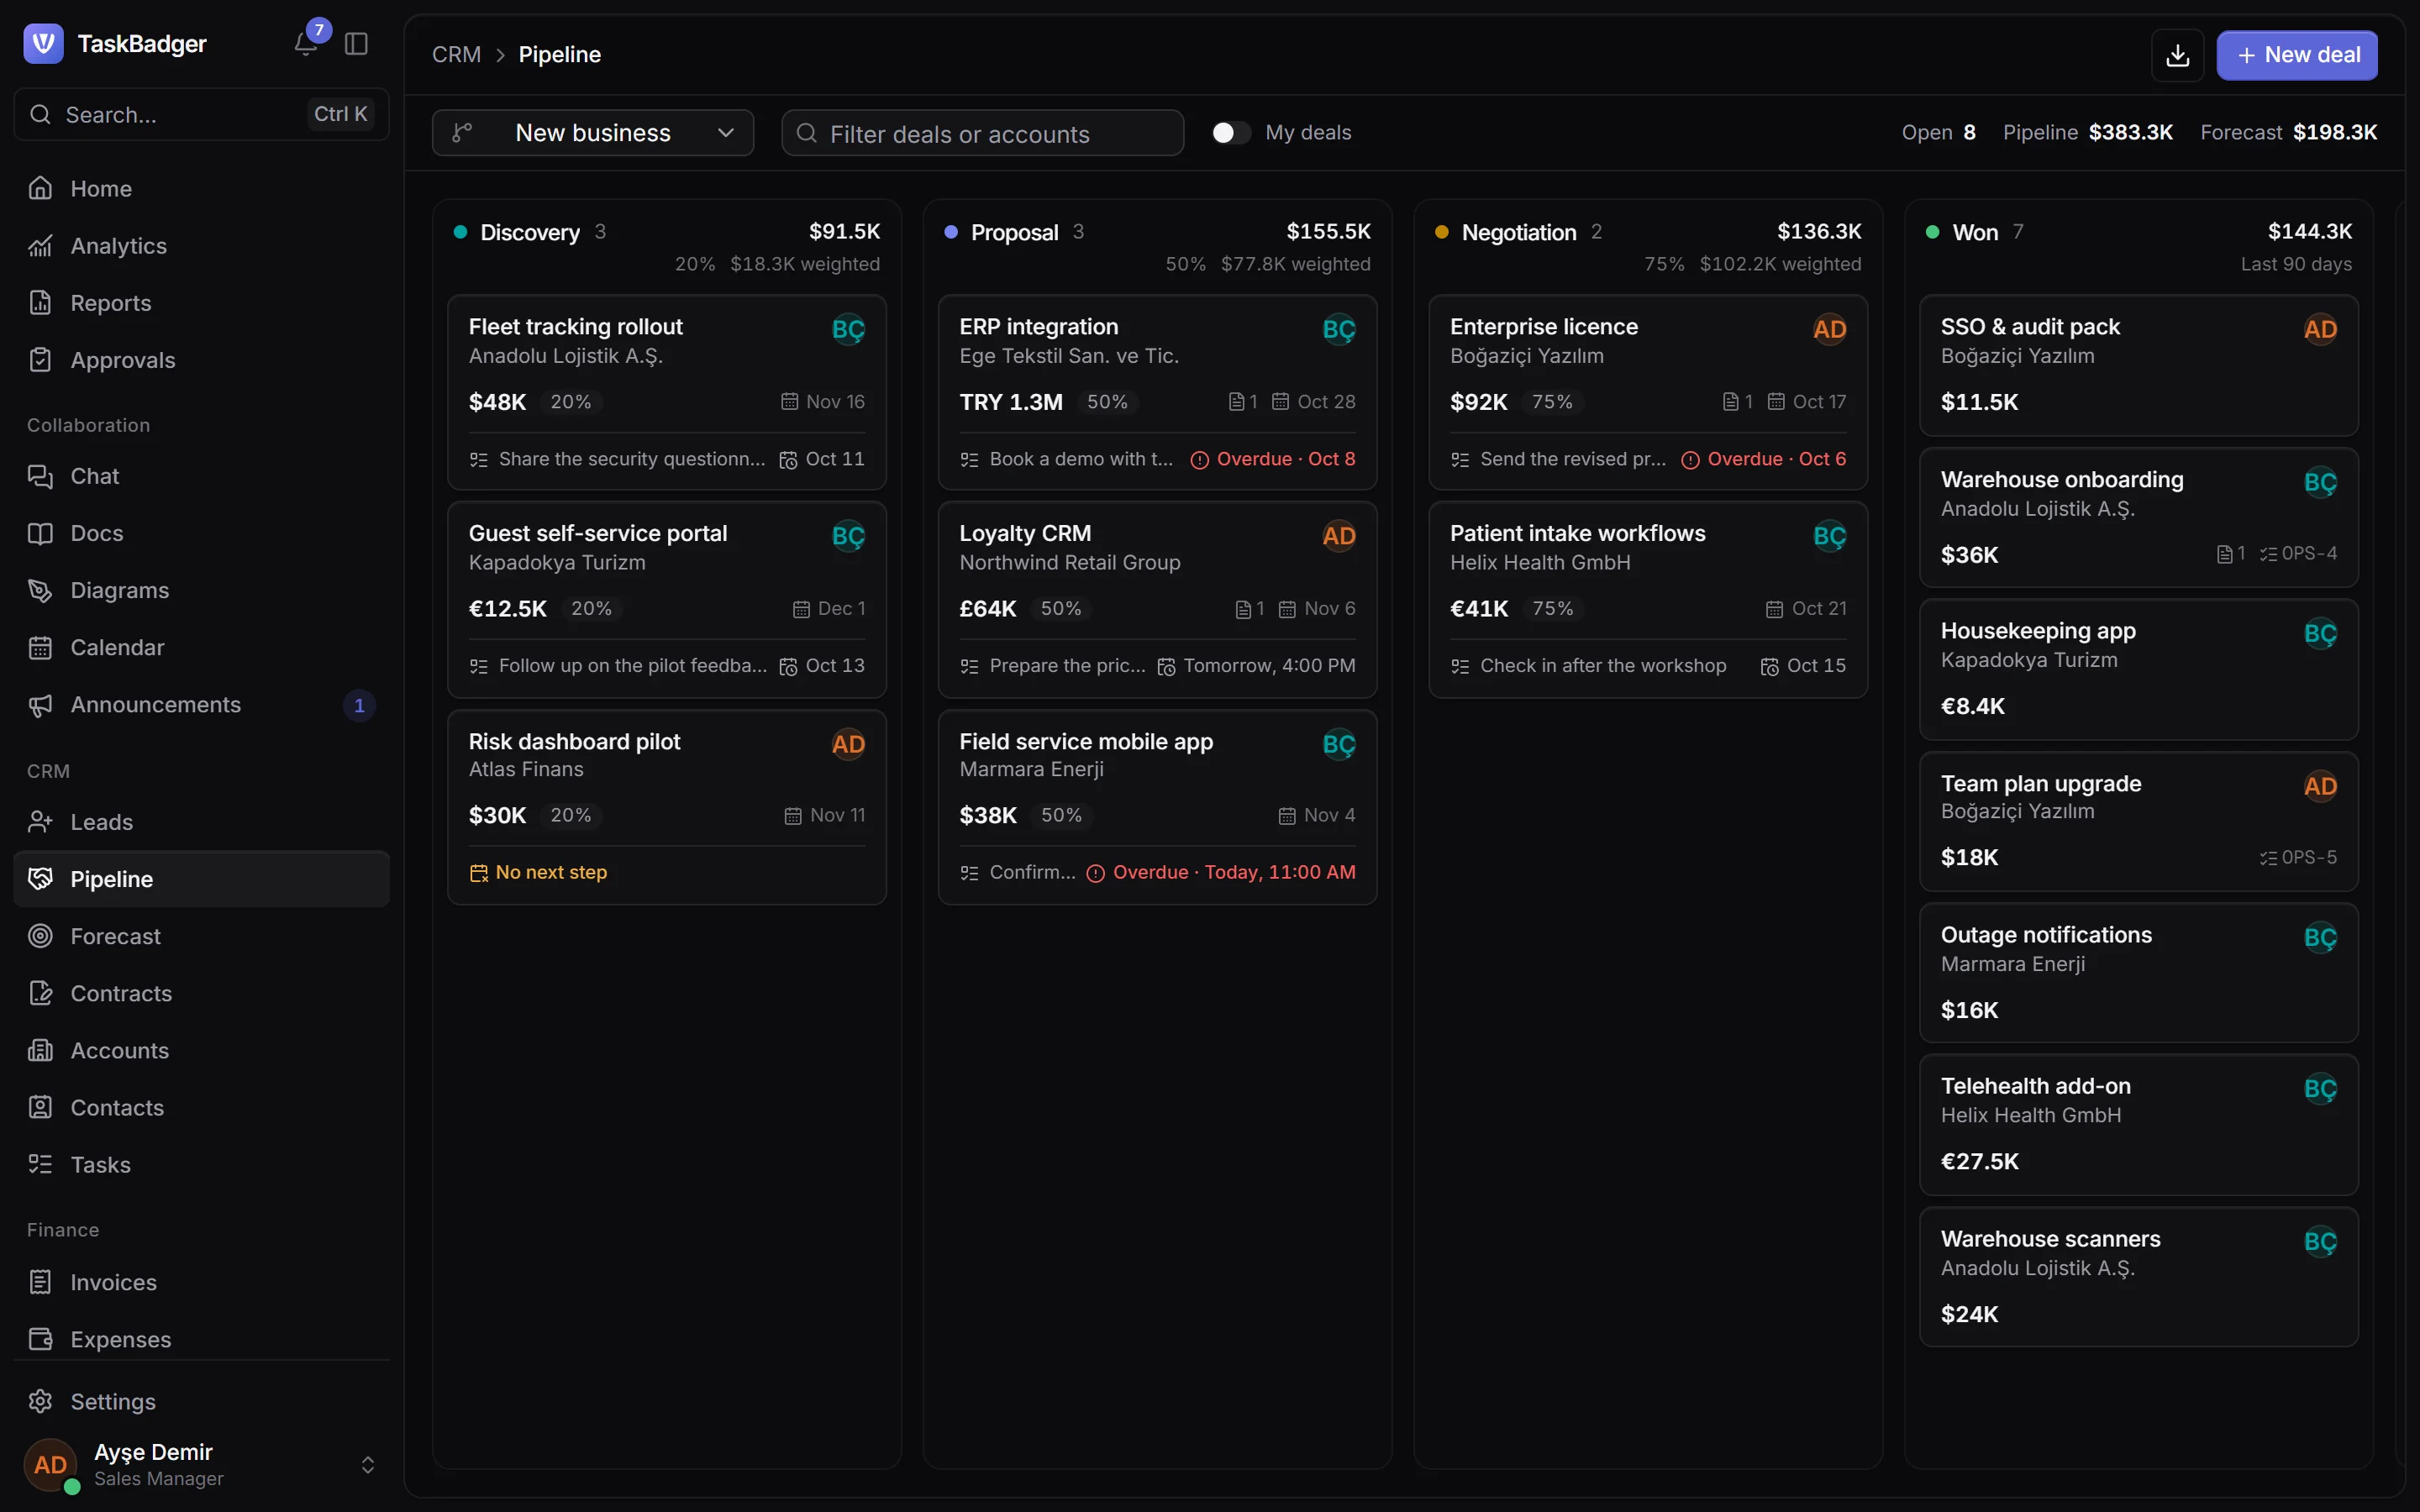Open the Loyalty CRM deal card
Image resolution: width=2420 pixels, height=1512 pixels.
[x=1157, y=599]
